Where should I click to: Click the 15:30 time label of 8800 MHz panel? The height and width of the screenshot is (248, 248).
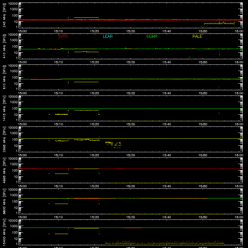[131, 217]
